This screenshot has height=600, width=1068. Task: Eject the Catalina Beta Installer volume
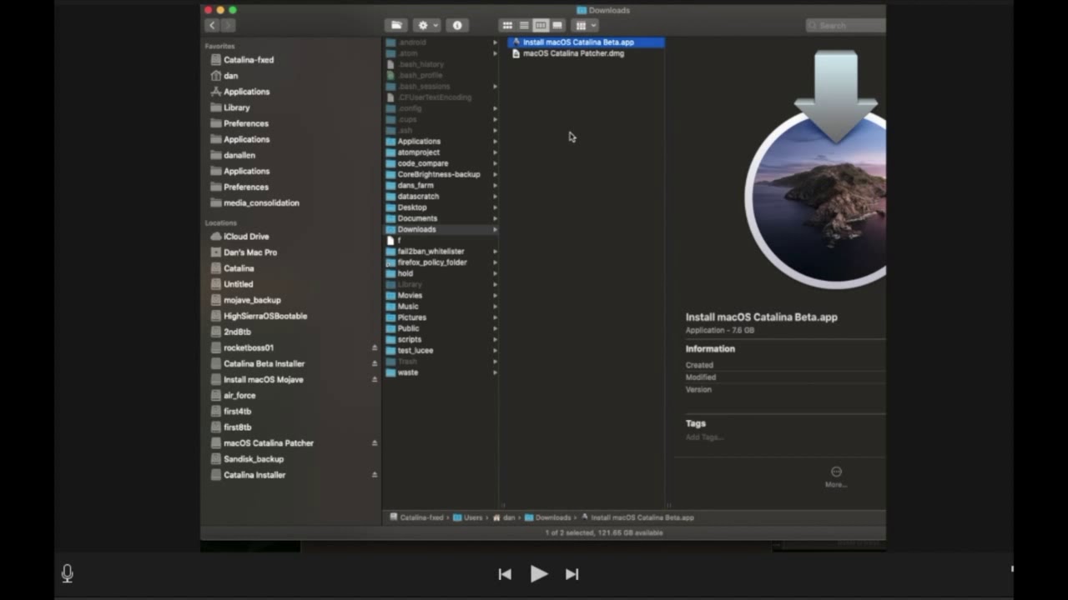374,363
